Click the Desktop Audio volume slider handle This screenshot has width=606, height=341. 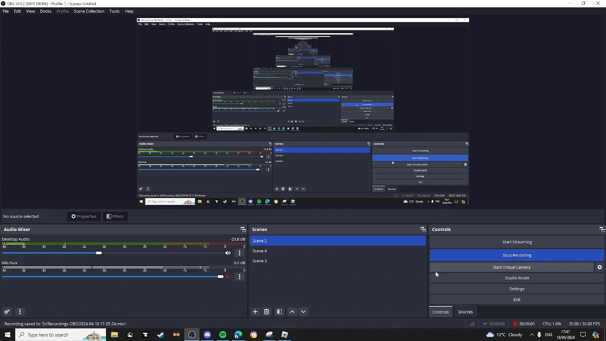pyautogui.click(x=98, y=253)
